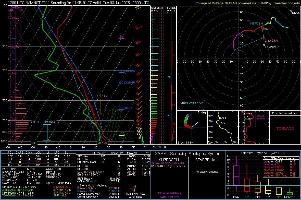Click the orange 216/52 hodograph label
Viewport: 301px width, 200px height.
(267, 29)
